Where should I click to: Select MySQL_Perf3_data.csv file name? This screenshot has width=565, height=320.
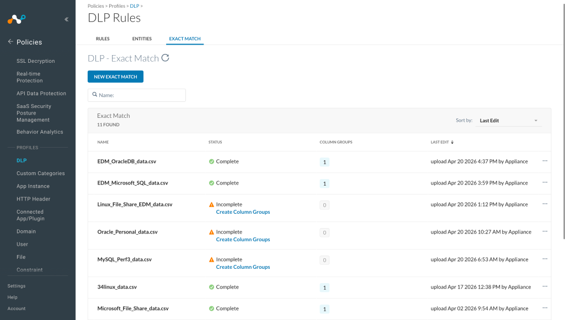pos(125,259)
